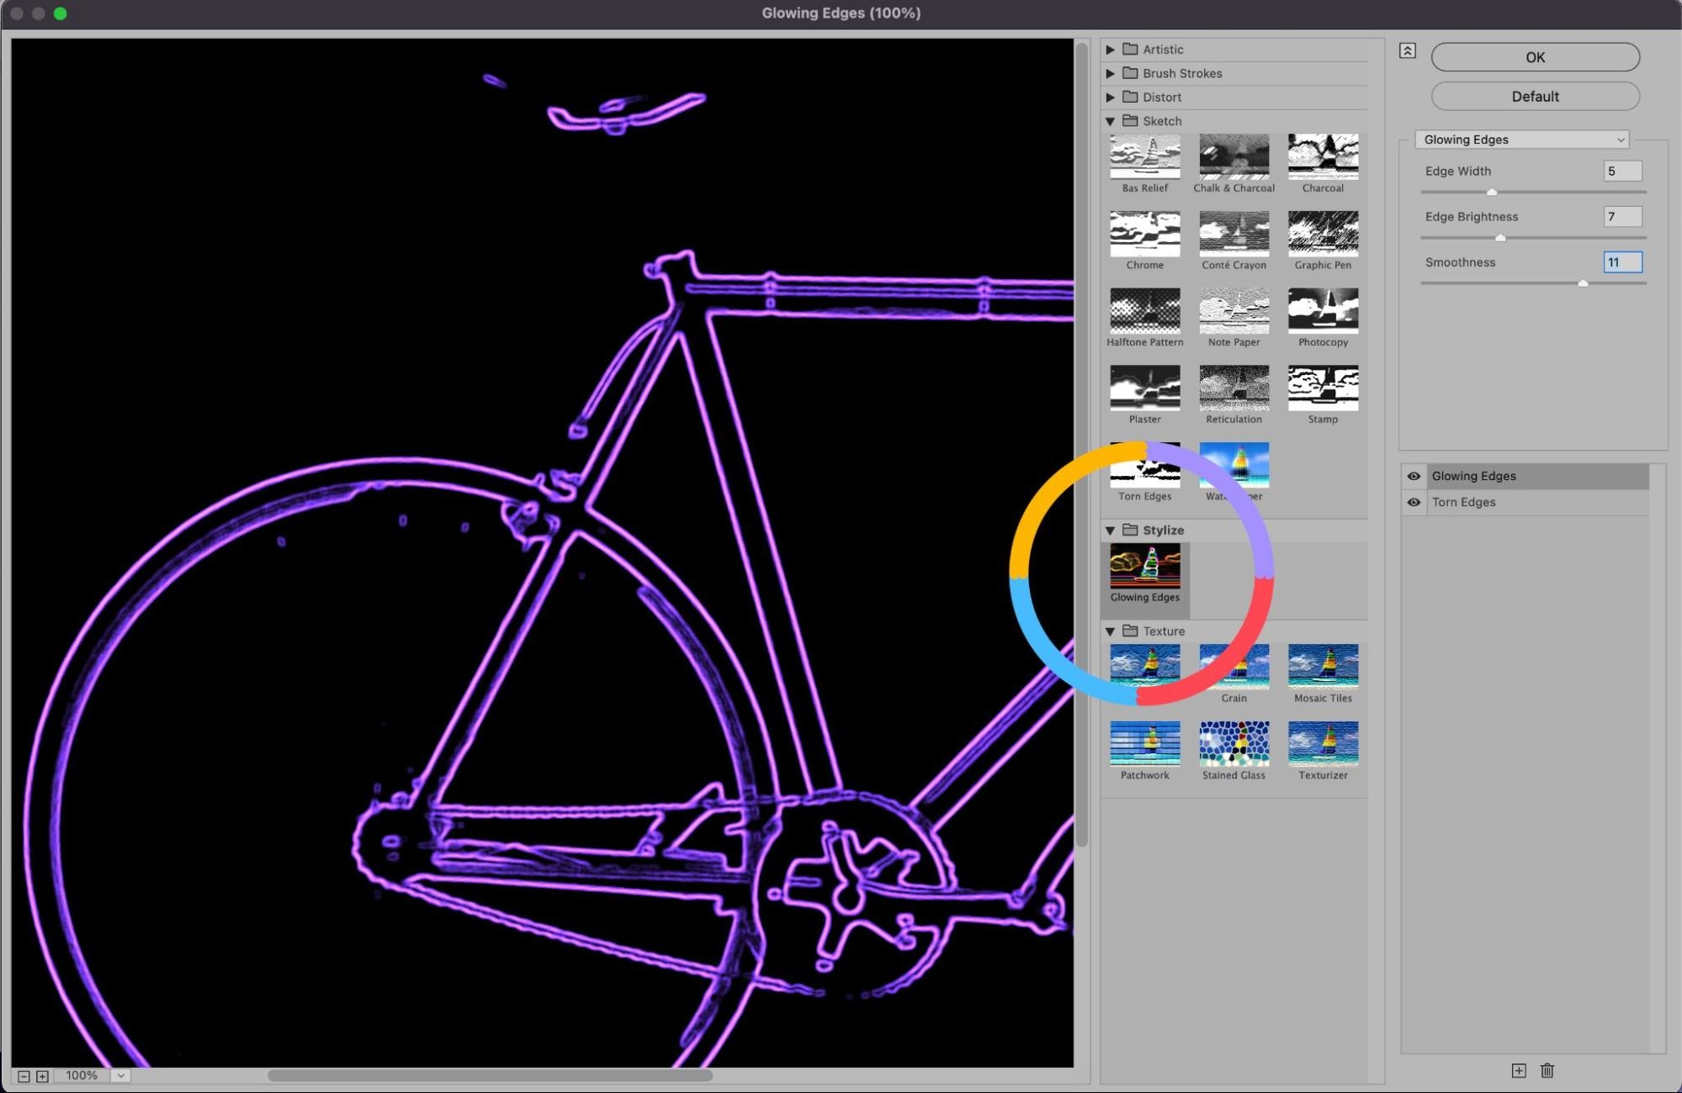
Task: Hide the Glowing Edges effect layer
Action: click(x=1414, y=476)
